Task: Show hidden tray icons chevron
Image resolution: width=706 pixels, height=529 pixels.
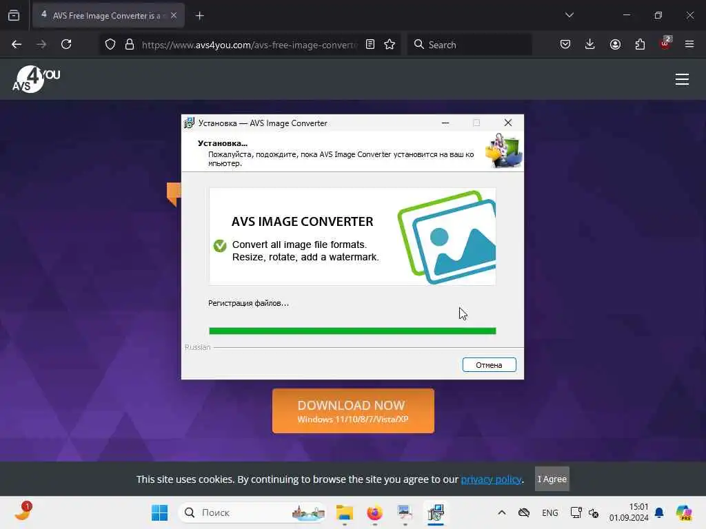Action: click(502, 512)
